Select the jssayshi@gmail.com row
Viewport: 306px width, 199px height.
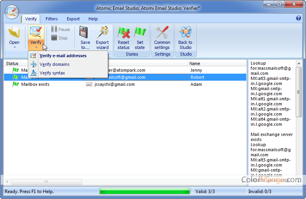click(x=114, y=84)
